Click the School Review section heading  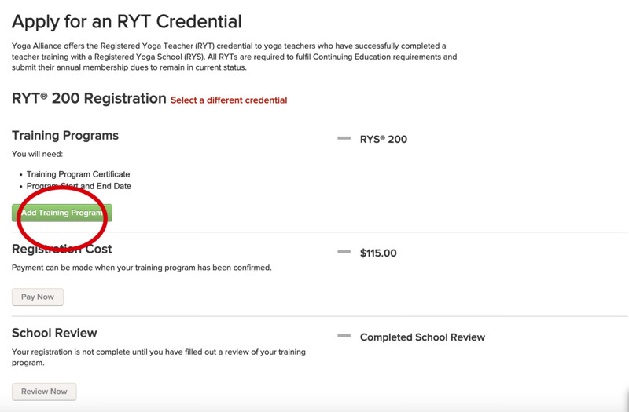click(54, 333)
